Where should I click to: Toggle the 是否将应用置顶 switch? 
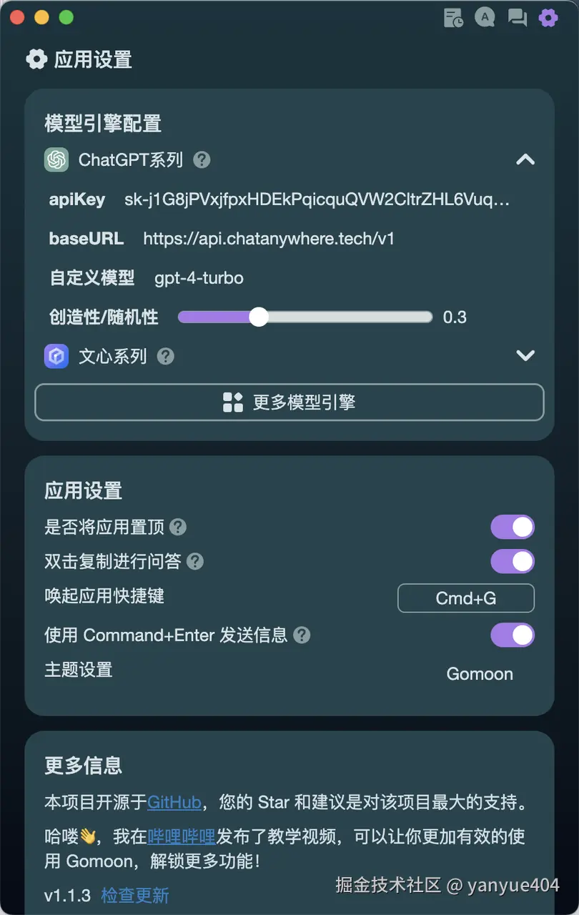(x=513, y=527)
